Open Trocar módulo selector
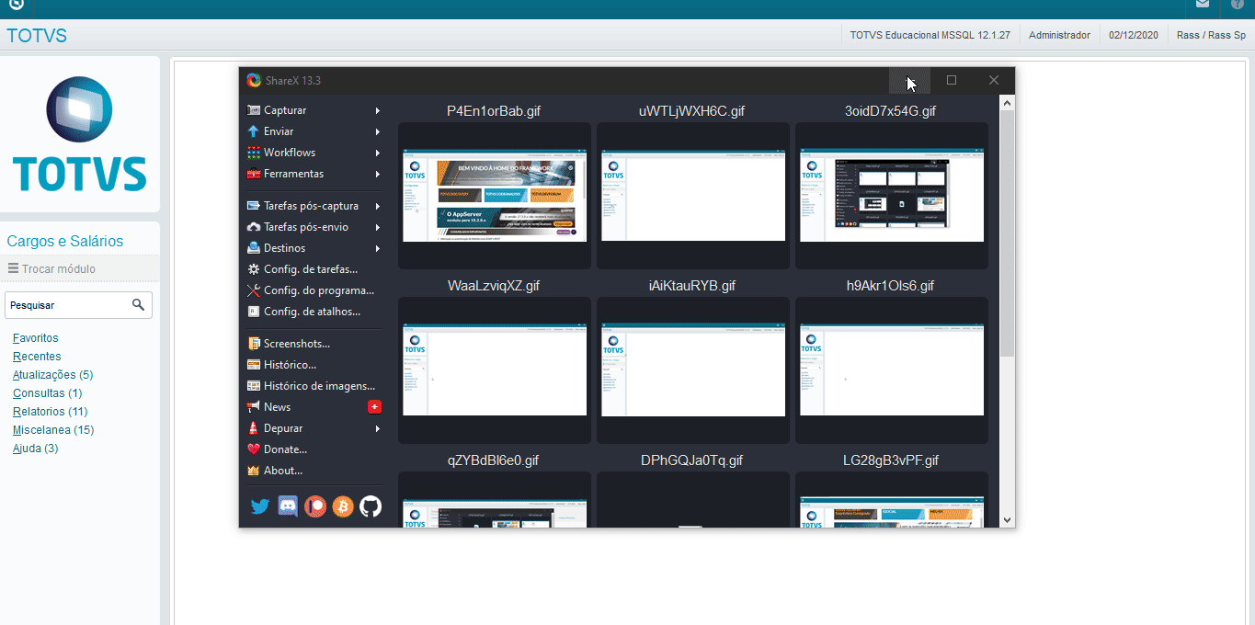This screenshot has height=625, width=1255. point(52,268)
